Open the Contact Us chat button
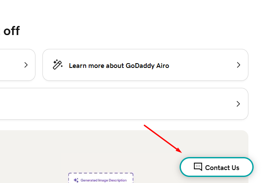The width and height of the screenshot is (264, 183). tap(216, 167)
